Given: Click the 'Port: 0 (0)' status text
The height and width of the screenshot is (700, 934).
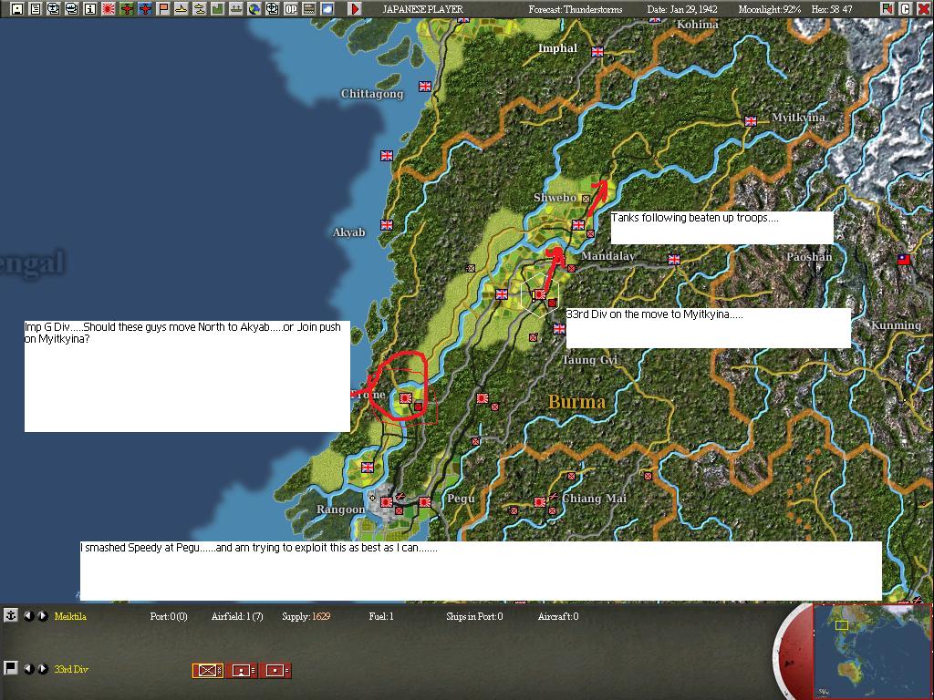Looking at the screenshot, I should 169,616.
